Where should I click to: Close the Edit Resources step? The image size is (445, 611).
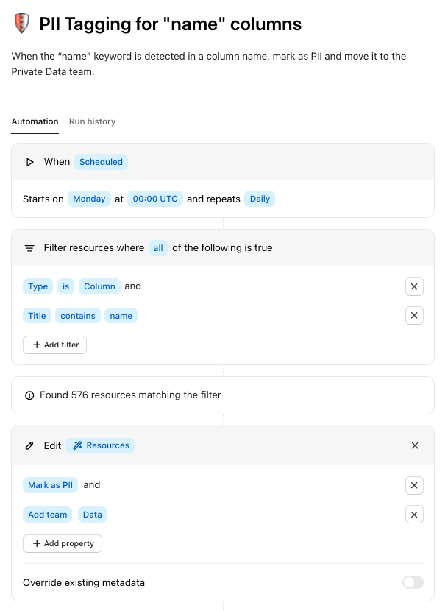(x=415, y=445)
